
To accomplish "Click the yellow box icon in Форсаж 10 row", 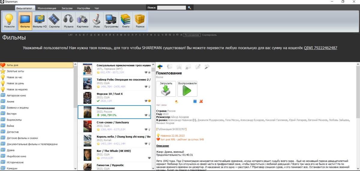I will 149,101.
